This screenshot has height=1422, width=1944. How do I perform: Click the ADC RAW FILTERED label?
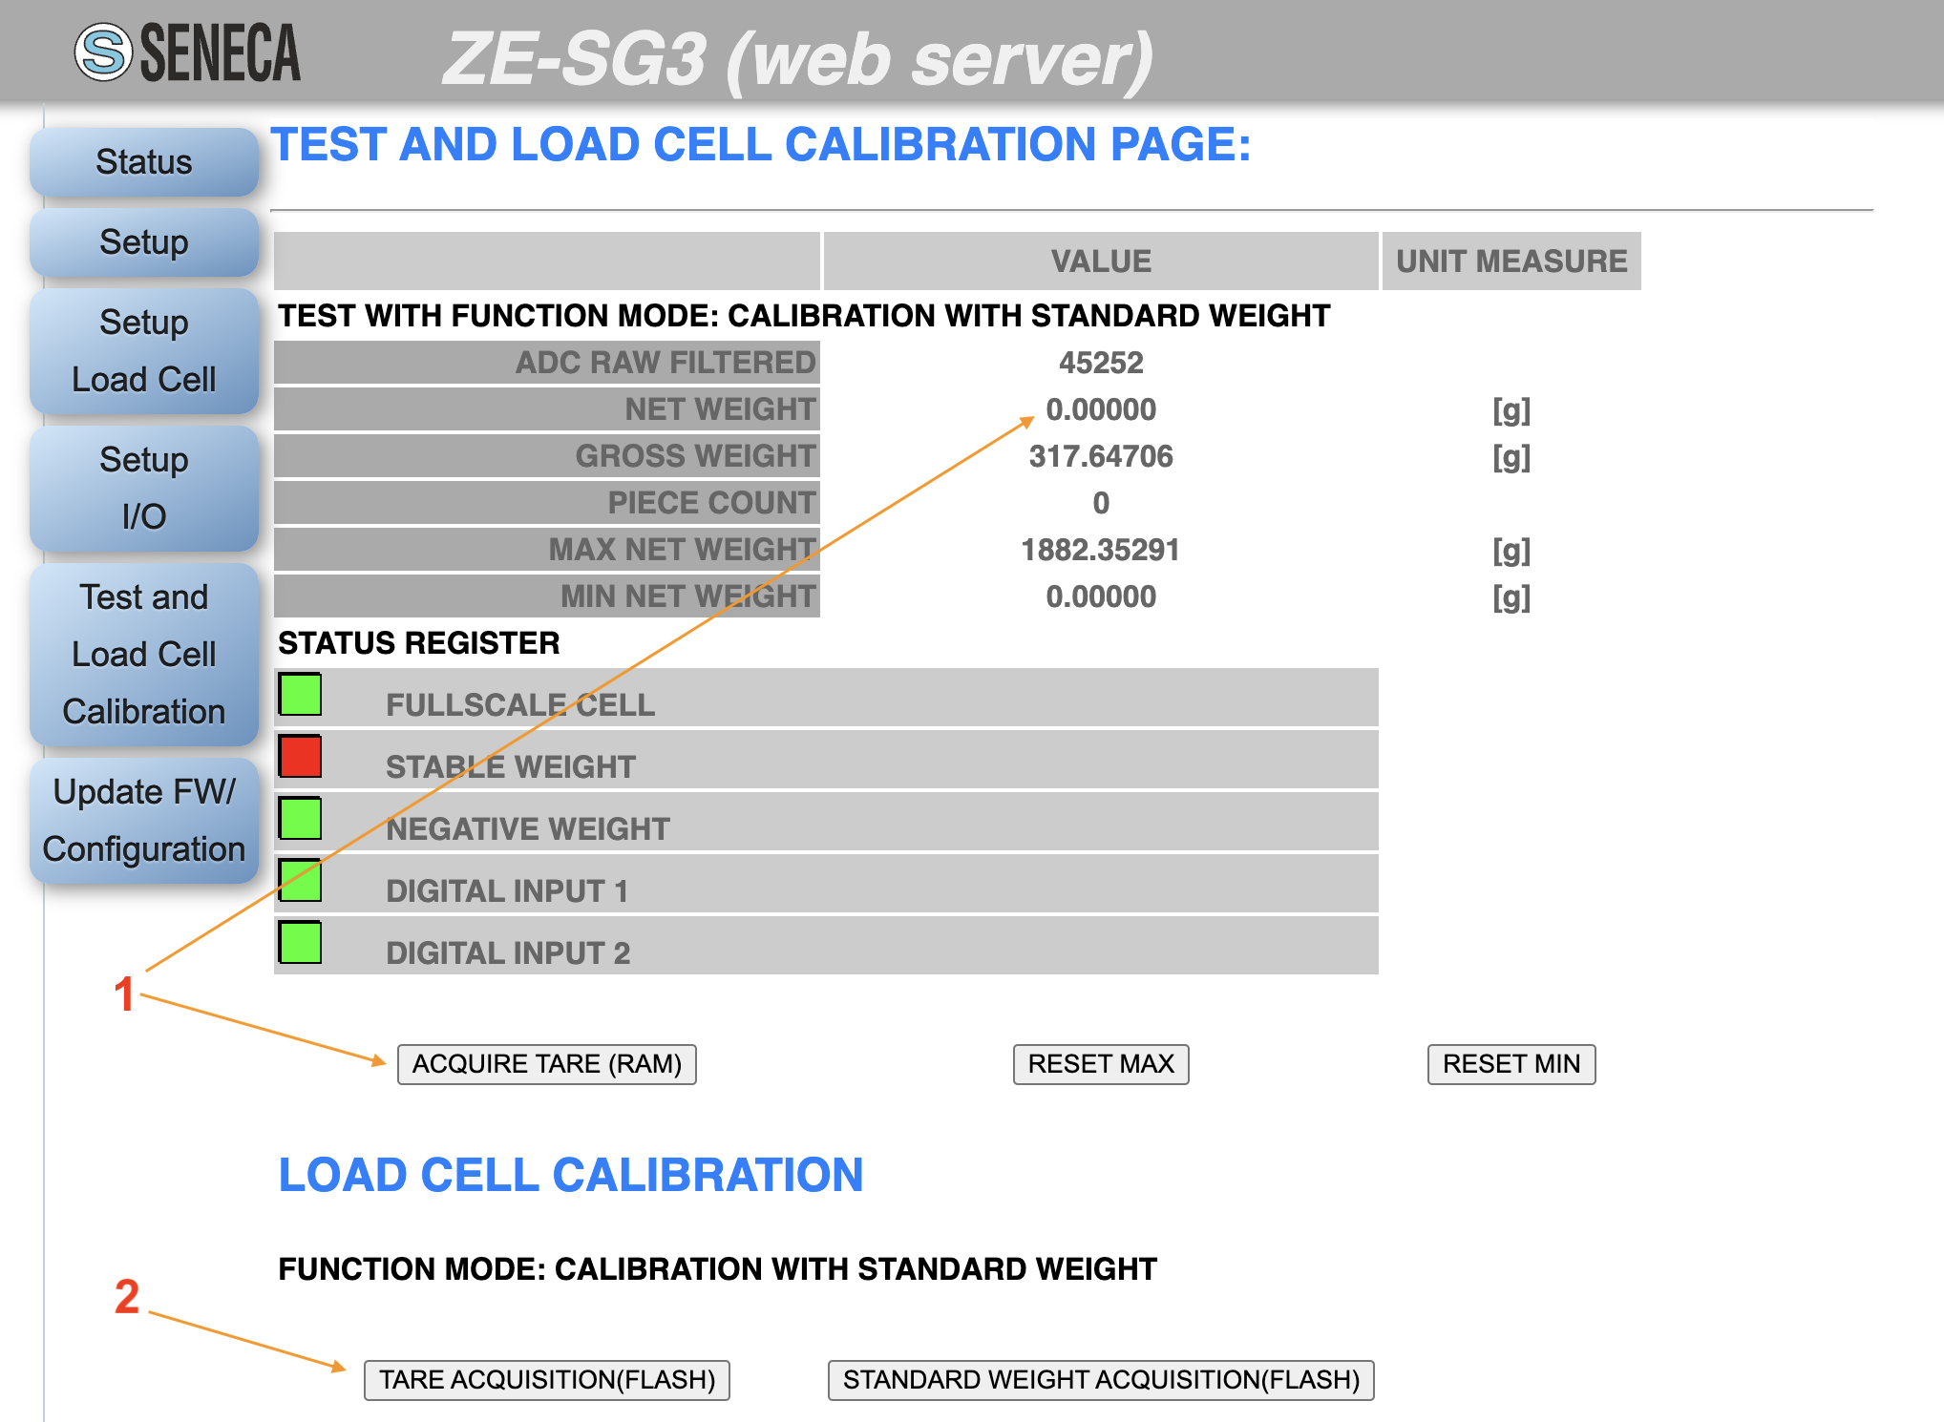pos(666,363)
